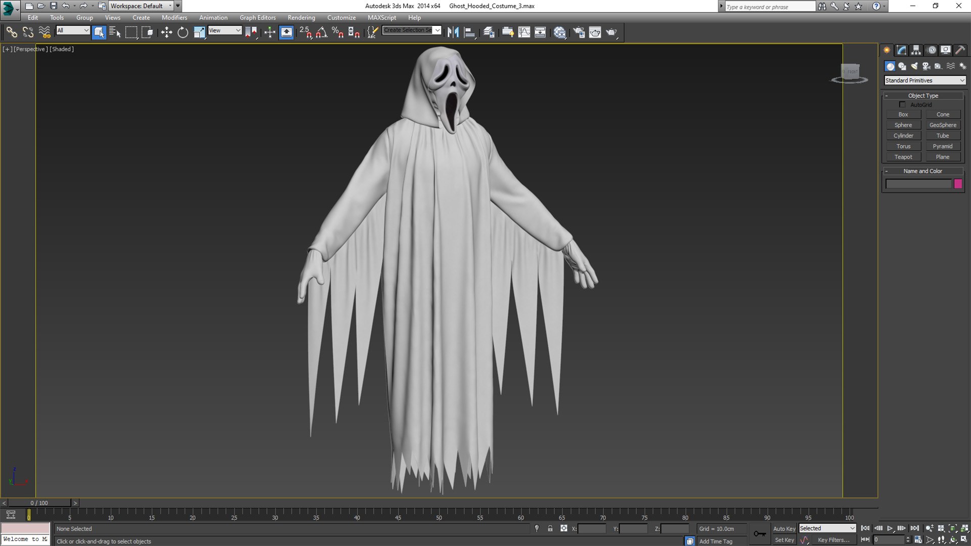
Task: Open the MAXScript menu
Action: [x=382, y=18]
